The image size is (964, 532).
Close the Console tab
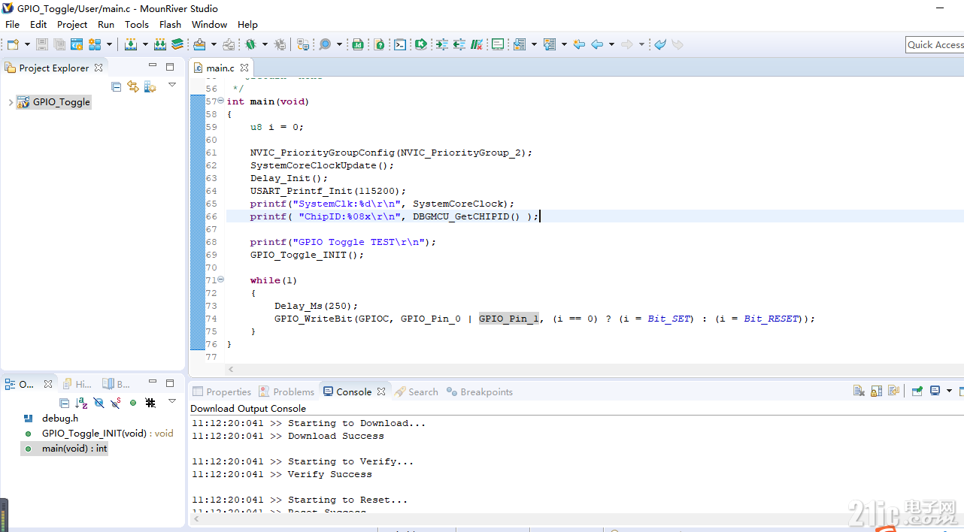381,391
